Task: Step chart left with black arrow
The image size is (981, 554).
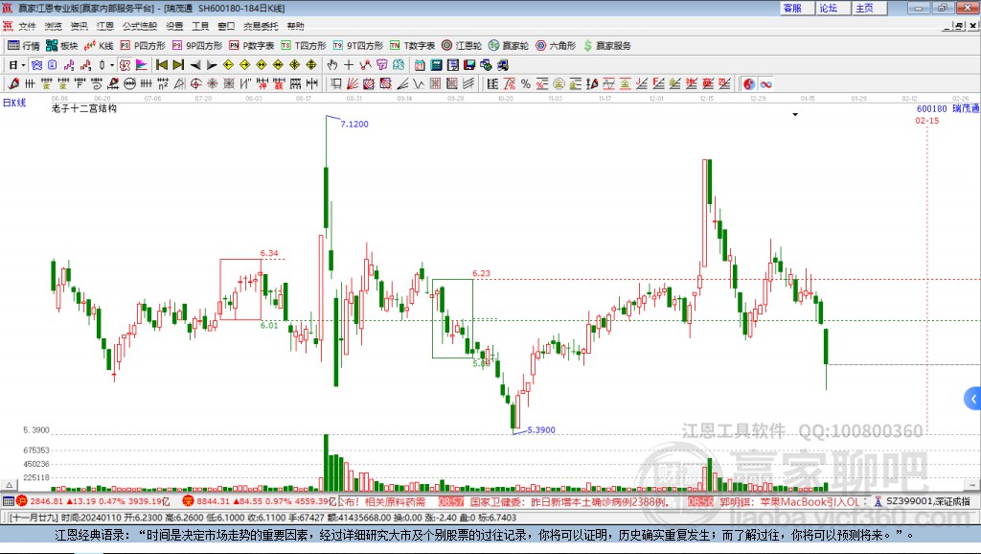Action: [x=195, y=65]
